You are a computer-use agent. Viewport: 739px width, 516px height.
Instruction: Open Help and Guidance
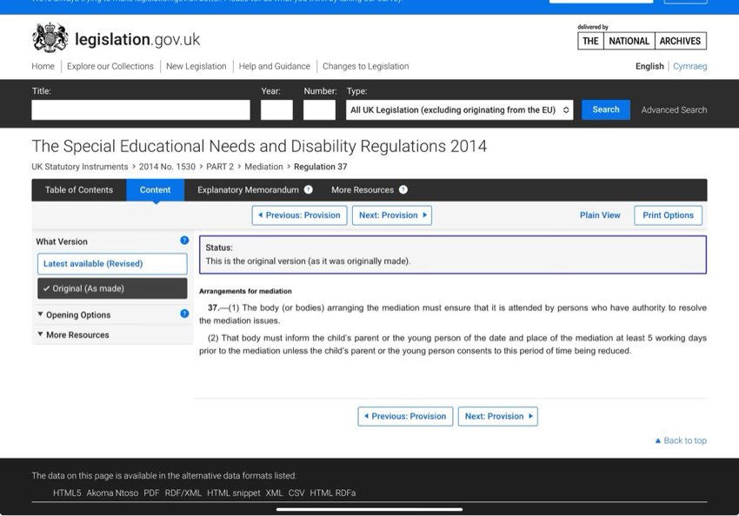click(274, 66)
